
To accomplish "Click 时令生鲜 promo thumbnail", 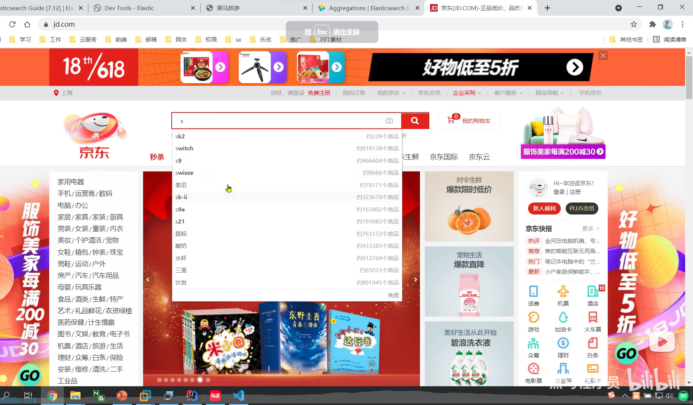I will (469, 206).
